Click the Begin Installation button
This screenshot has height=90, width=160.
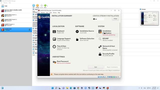tap(112, 67)
